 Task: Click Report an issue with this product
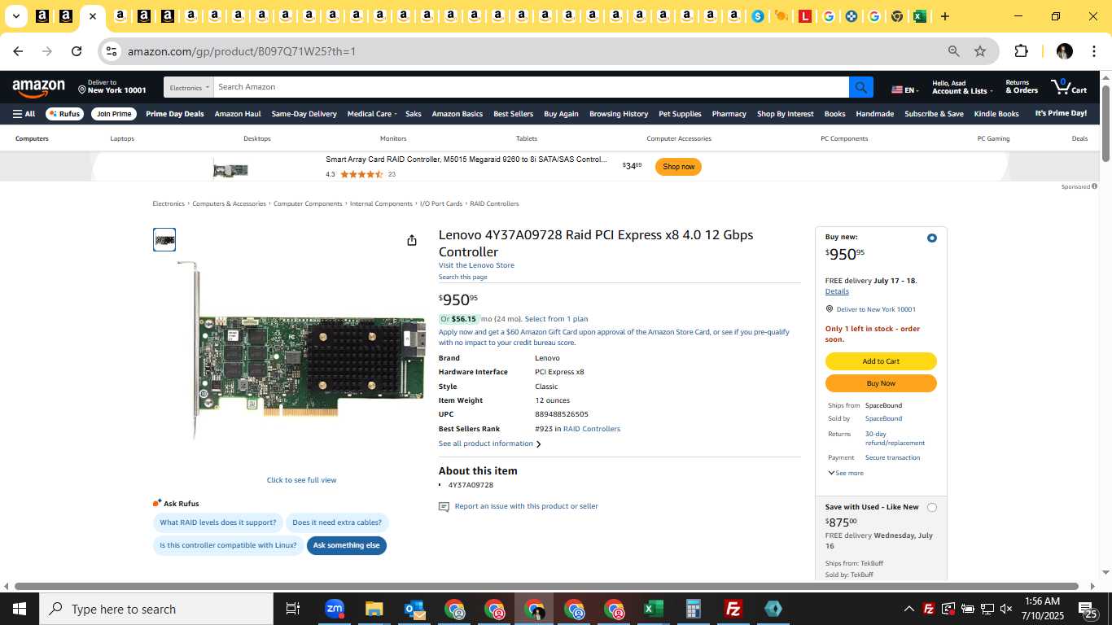[526, 506]
